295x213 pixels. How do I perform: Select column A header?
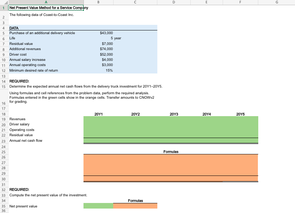click(x=46, y=2)
